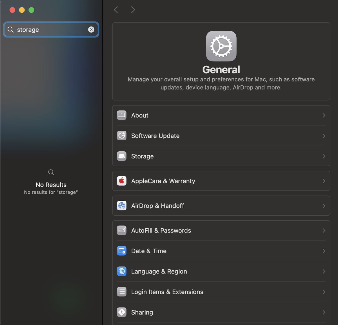Open Software Update settings
Image resolution: width=338 pixels, height=325 pixels.
221,136
